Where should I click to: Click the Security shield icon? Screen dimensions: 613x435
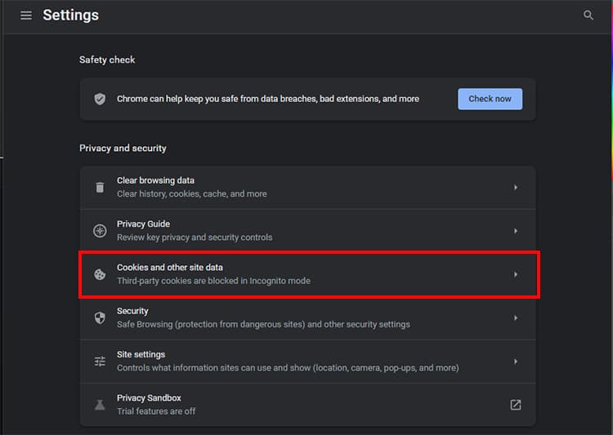click(x=100, y=317)
